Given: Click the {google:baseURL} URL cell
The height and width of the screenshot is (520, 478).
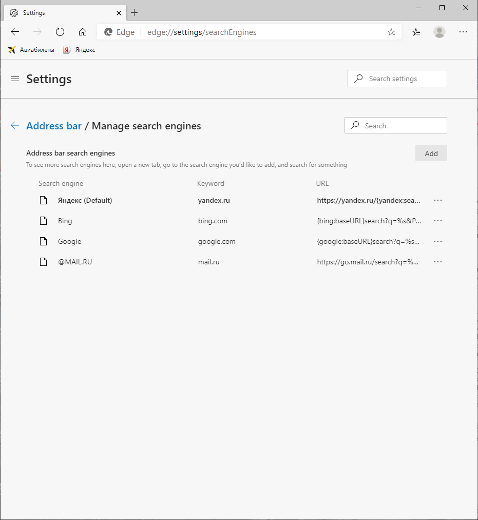Looking at the screenshot, I should pos(368,241).
